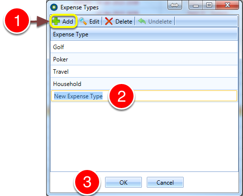The height and width of the screenshot is (196, 243).
Task: Click the double-arrow button in title bar
Action: (x=174, y=5)
